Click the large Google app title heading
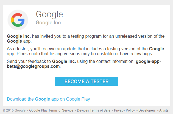The height and width of the screenshot is (114, 173). point(49,14)
